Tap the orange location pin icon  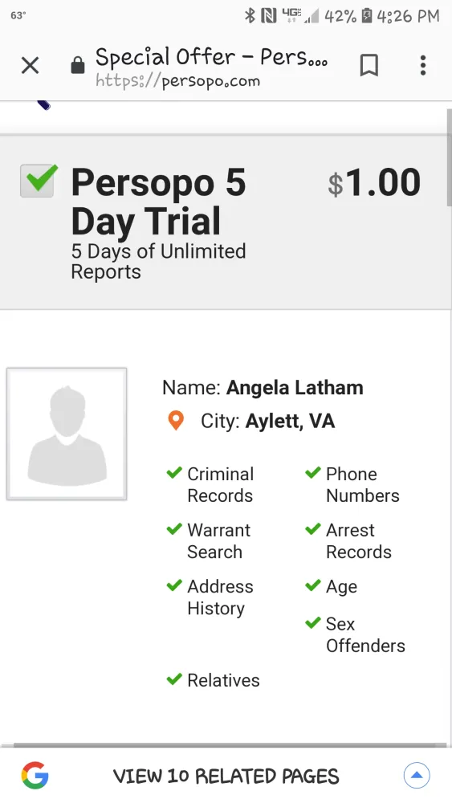point(176,421)
